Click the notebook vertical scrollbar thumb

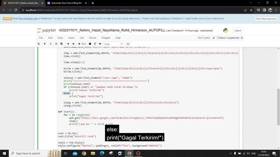click(x=278, y=107)
